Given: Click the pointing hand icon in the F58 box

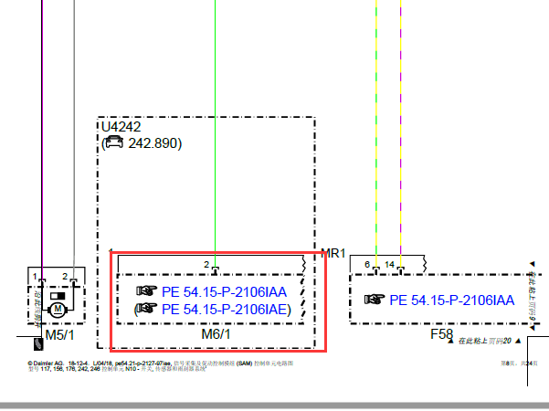Looking at the screenshot, I should [x=375, y=300].
